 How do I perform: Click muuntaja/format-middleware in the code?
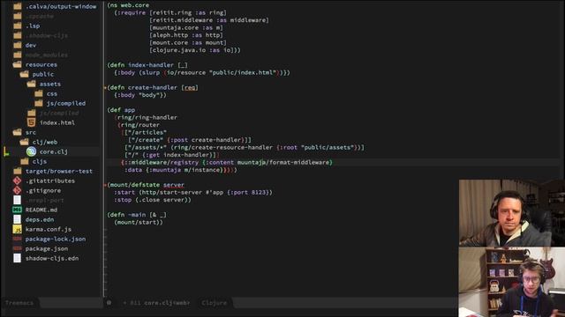pos(284,162)
